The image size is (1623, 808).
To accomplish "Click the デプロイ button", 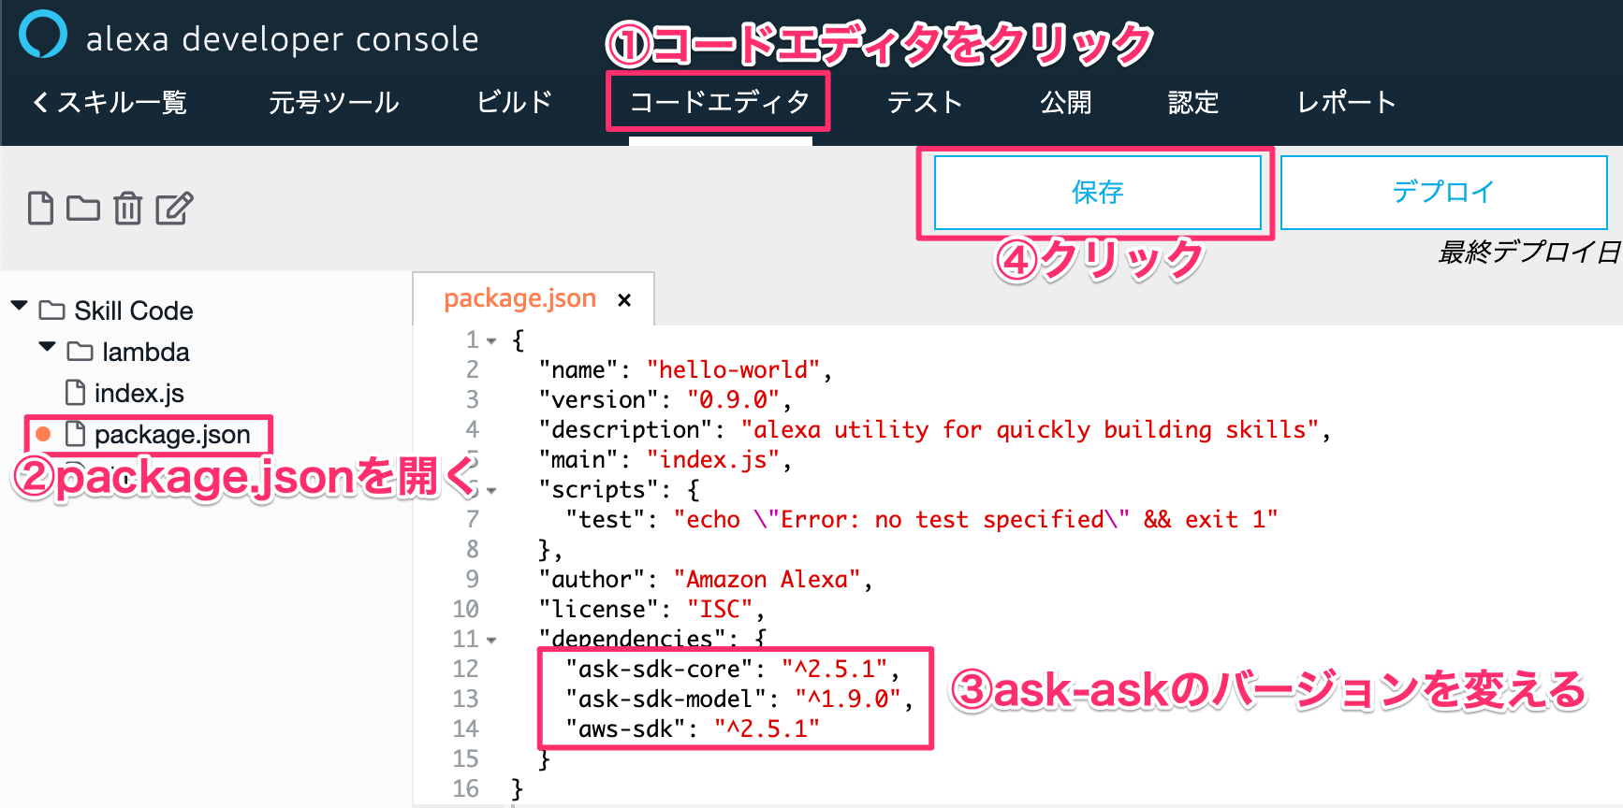I will click(x=1443, y=192).
